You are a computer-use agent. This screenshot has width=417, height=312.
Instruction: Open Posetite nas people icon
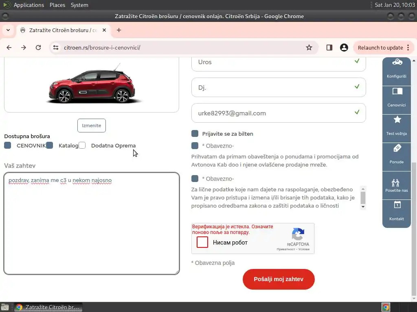(395, 182)
